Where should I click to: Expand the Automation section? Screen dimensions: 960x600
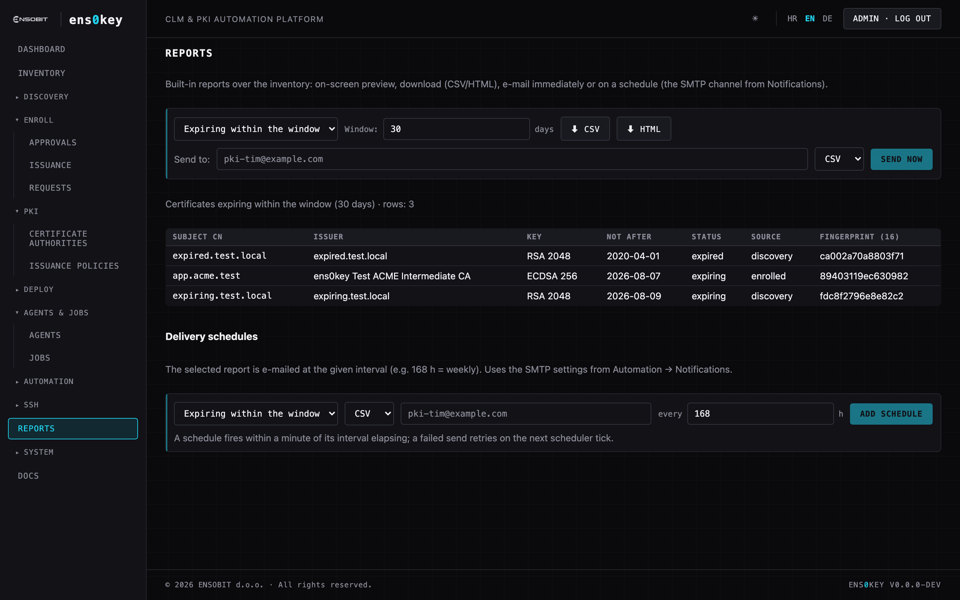click(x=44, y=382)
